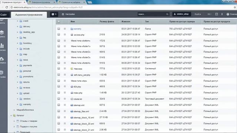Screen dimensions: 237x133
Task: Sort by the Имя column header
Action: (x=73, y=21)
